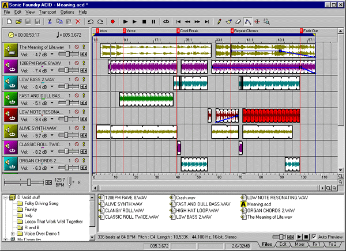Select the Erase tool
The image size is (346, 251).
point(238,22)
